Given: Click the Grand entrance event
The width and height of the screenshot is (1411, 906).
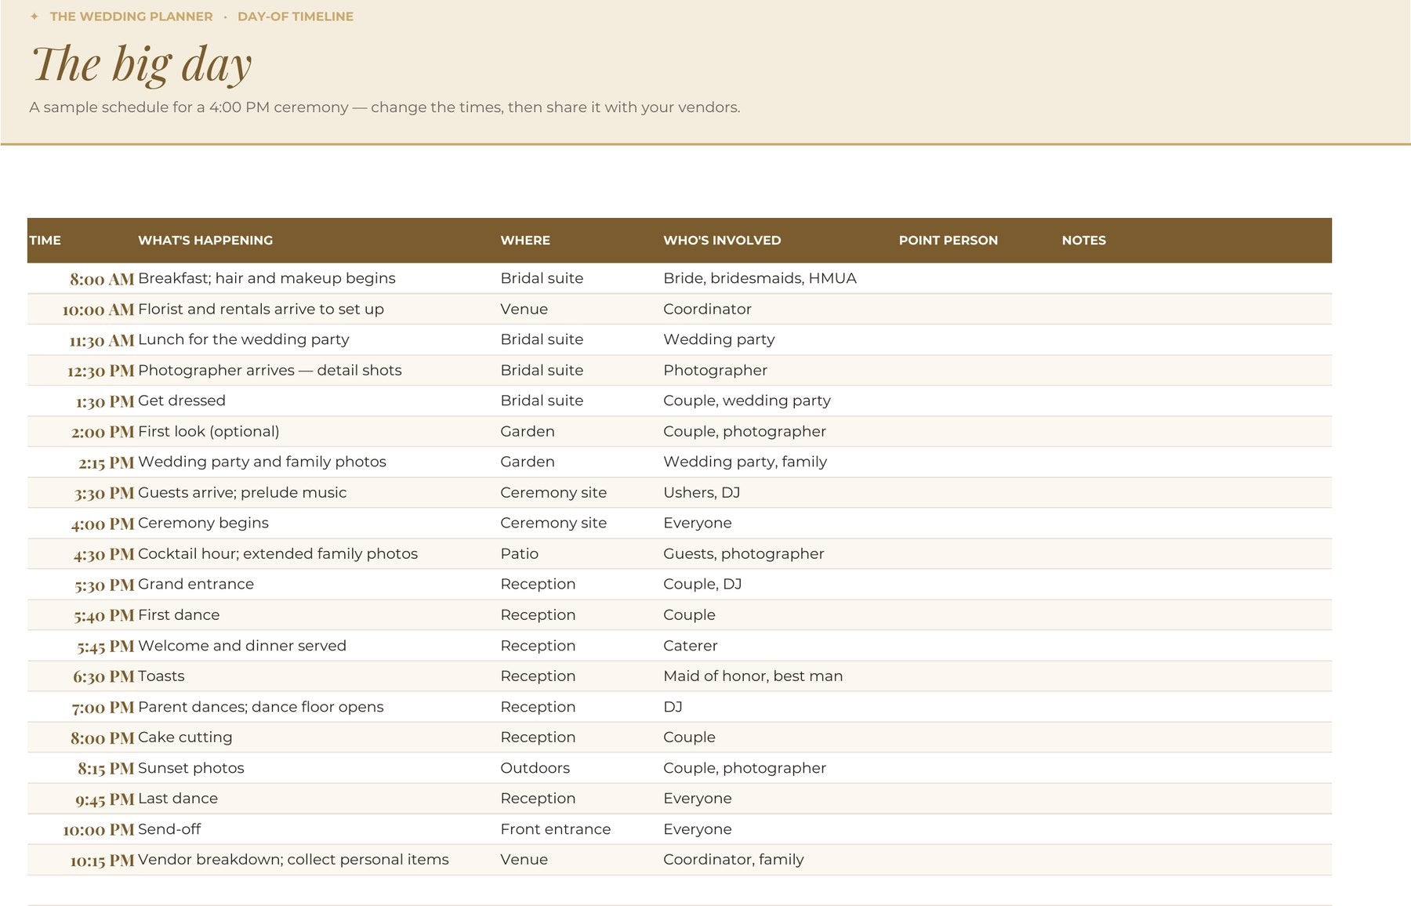Looking at the screenshot, I should (196, 584).
